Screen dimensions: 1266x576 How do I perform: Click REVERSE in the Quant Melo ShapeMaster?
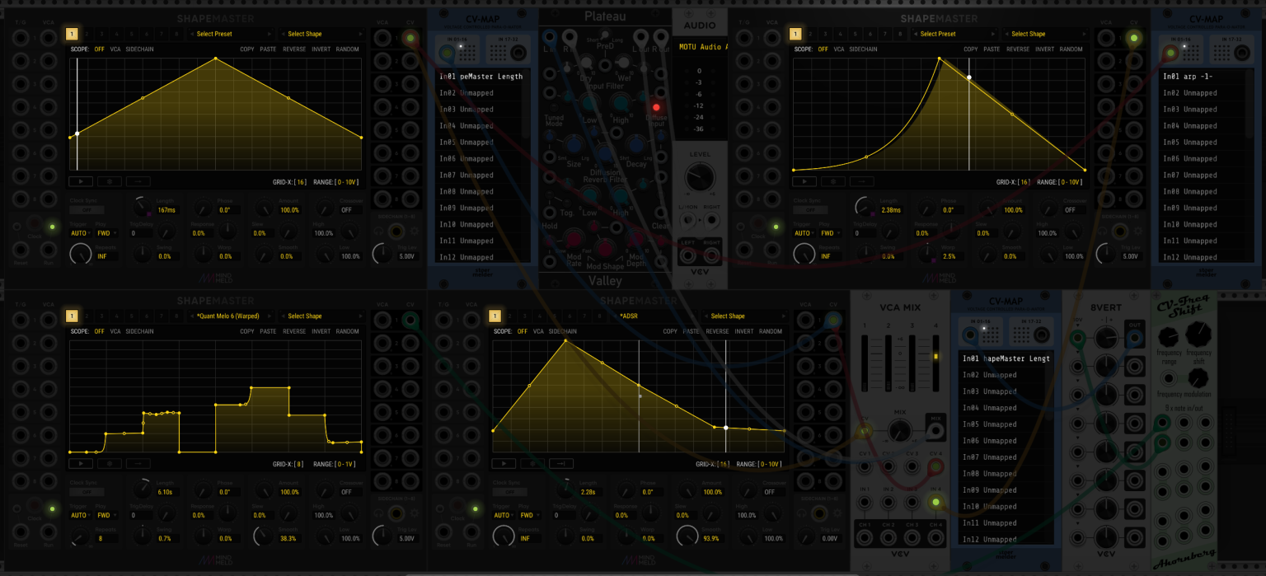click(x=294, y=331)
